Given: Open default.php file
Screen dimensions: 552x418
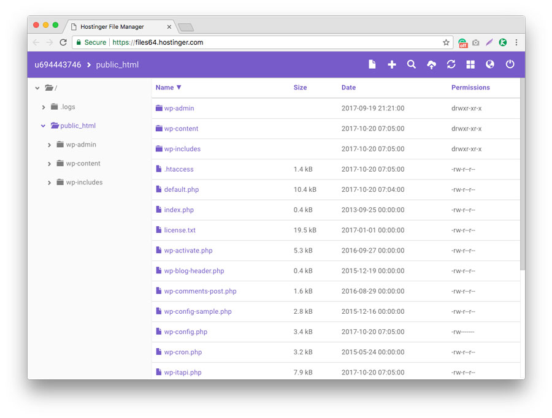Looking at the screenshot, I should click(x=182, y=189).
